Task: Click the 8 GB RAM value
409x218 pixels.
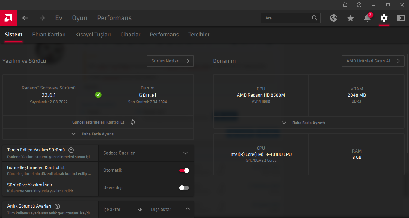Action: click(x=357, y=157)
